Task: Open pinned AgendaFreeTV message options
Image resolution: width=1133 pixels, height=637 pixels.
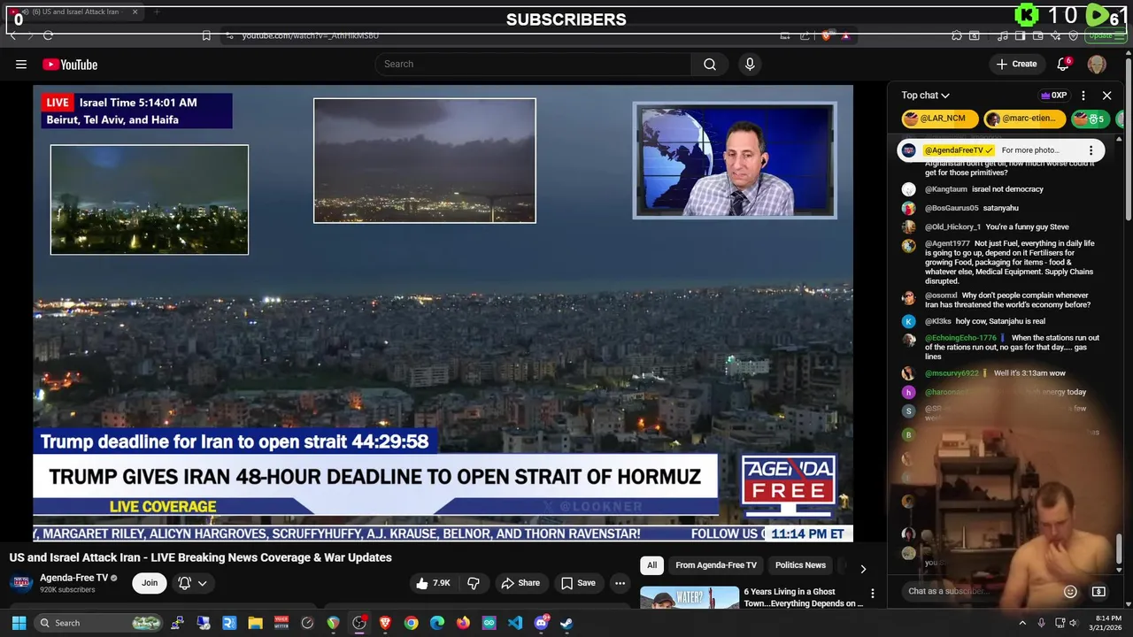Action: 1091,150
